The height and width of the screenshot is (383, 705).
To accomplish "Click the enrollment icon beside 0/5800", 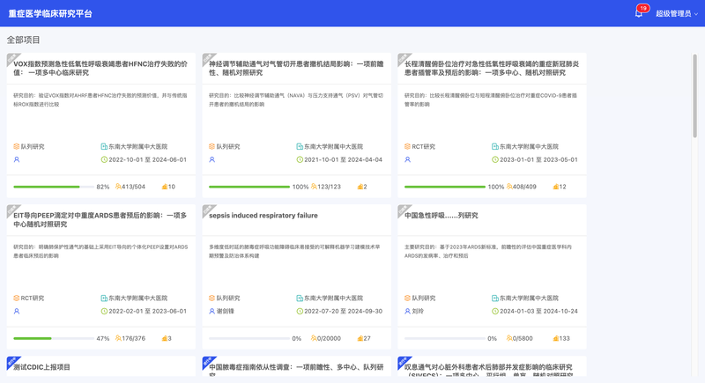I will pyautogui.click(x=509, y=338).
